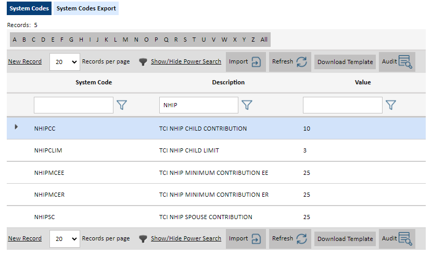Switch to the System Codes Export tab
432x255 pixels.
(86, 8)
